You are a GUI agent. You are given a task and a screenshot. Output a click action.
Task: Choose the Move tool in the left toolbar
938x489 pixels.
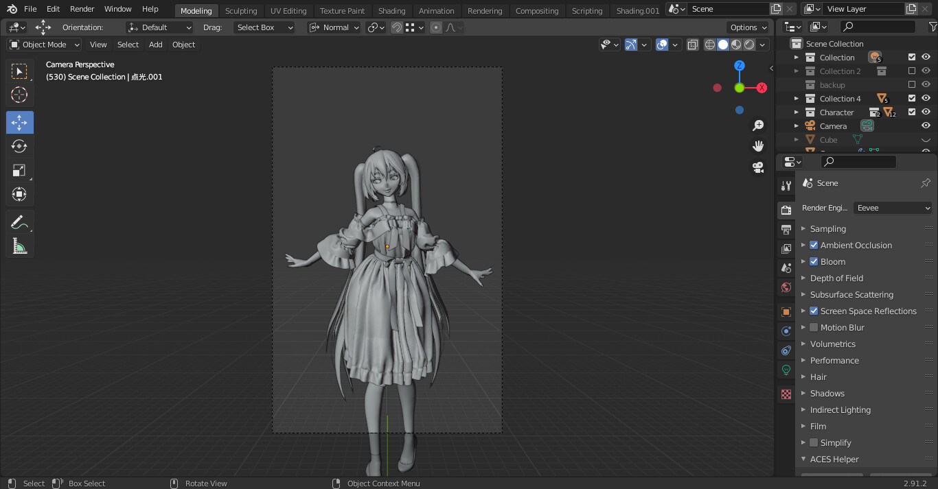(19, 123)
